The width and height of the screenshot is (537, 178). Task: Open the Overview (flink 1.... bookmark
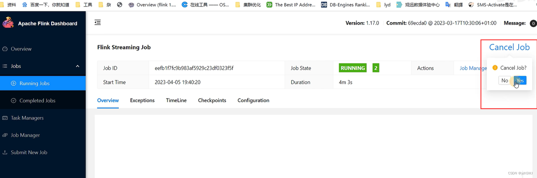(152, 5)
